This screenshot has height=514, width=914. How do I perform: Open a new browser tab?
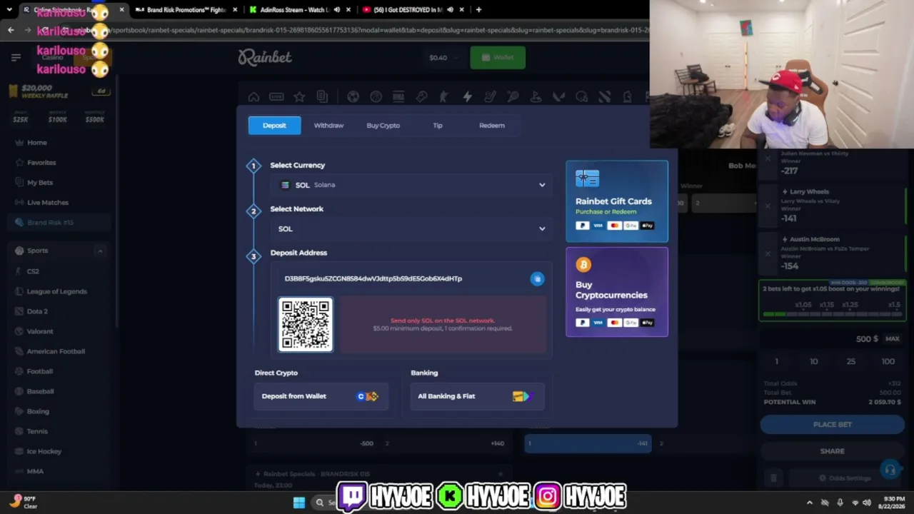[x=478, y=10]
